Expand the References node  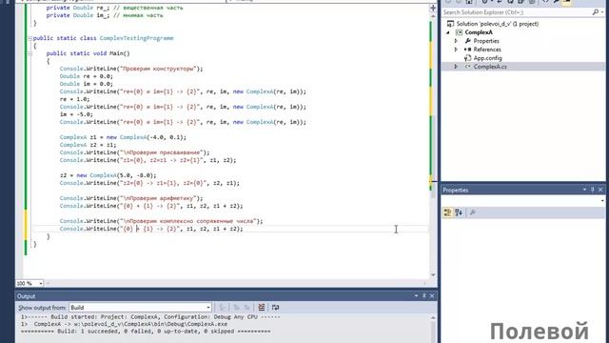coord(457,50)
